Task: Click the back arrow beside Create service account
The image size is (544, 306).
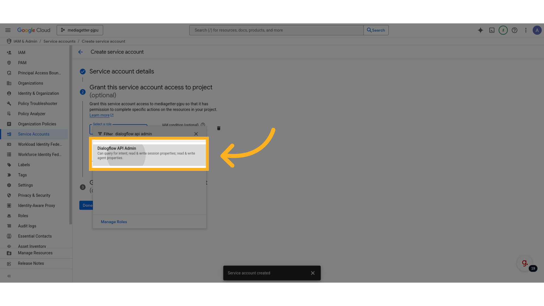Action: 80,52
